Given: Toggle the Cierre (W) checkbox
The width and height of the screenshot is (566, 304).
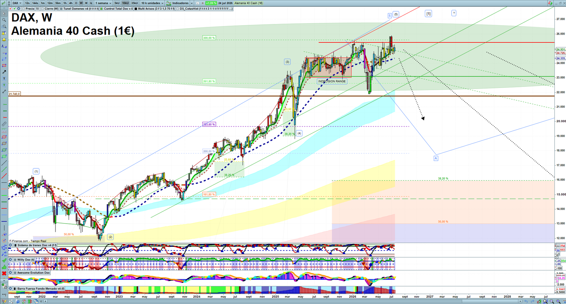Looking at the screenshot, I should click(42, 9).
